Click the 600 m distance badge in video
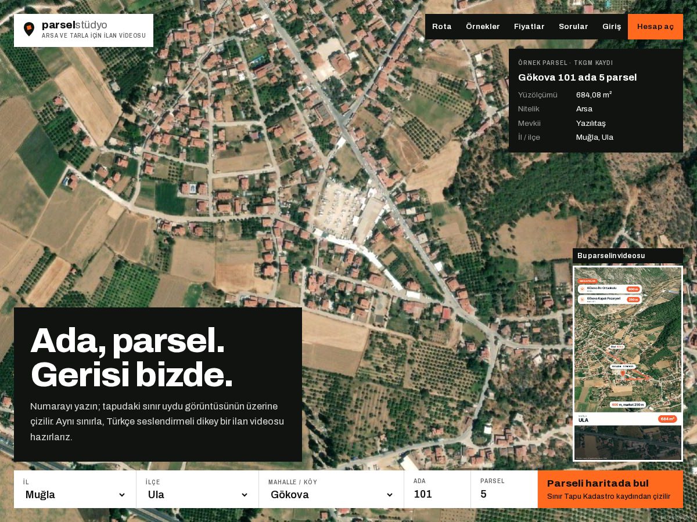The image size is (697, 522). [633, 289]
